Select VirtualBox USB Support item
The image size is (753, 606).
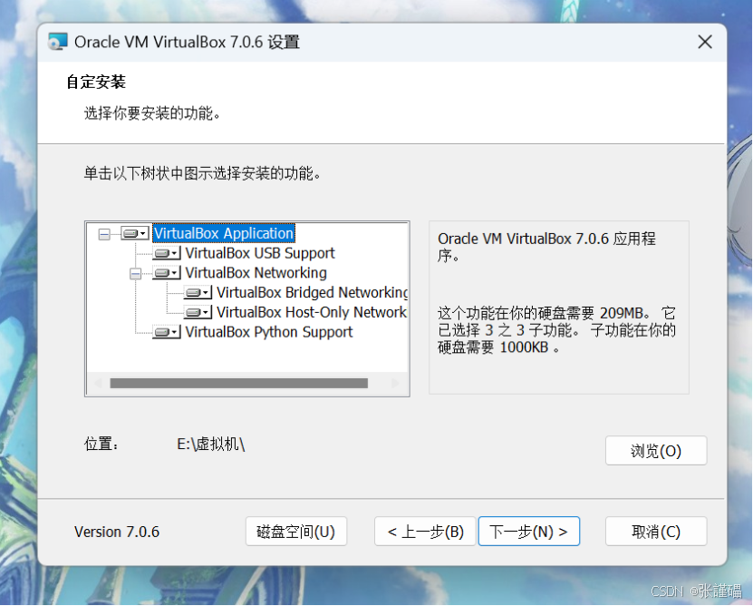[260, 253]
